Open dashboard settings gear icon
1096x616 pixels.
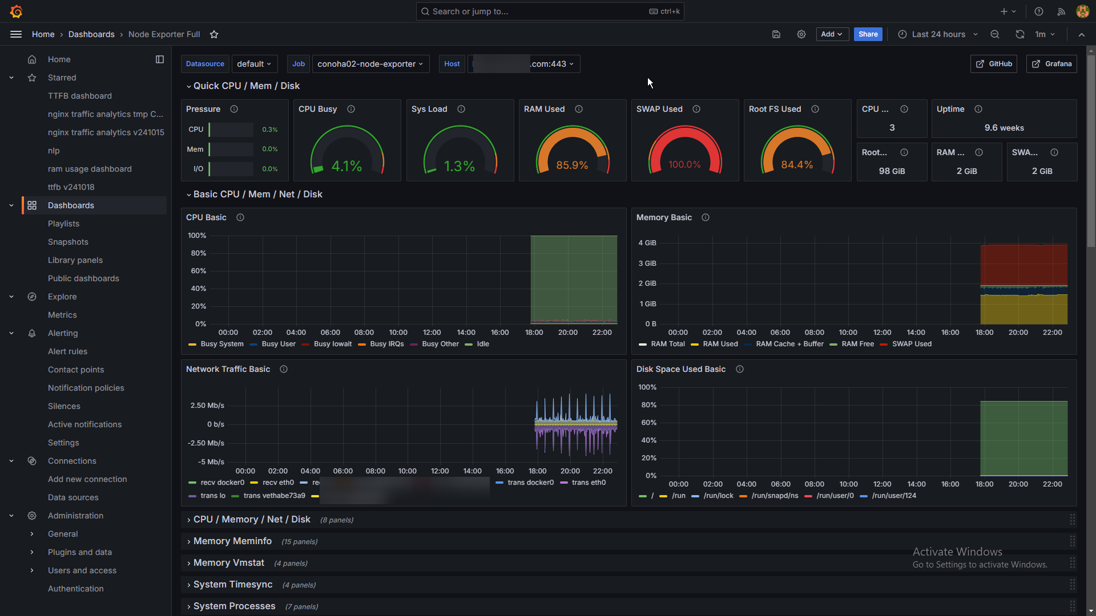coord(801,34)
